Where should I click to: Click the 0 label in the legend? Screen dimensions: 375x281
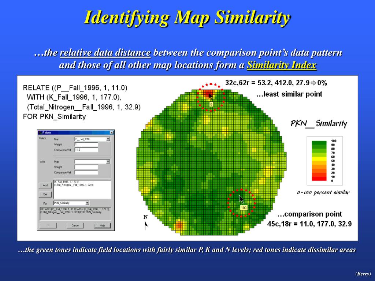tap(332, 181)
